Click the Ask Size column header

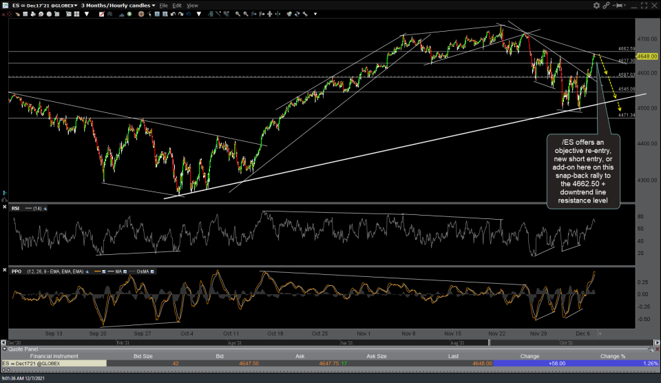point(377,356)
